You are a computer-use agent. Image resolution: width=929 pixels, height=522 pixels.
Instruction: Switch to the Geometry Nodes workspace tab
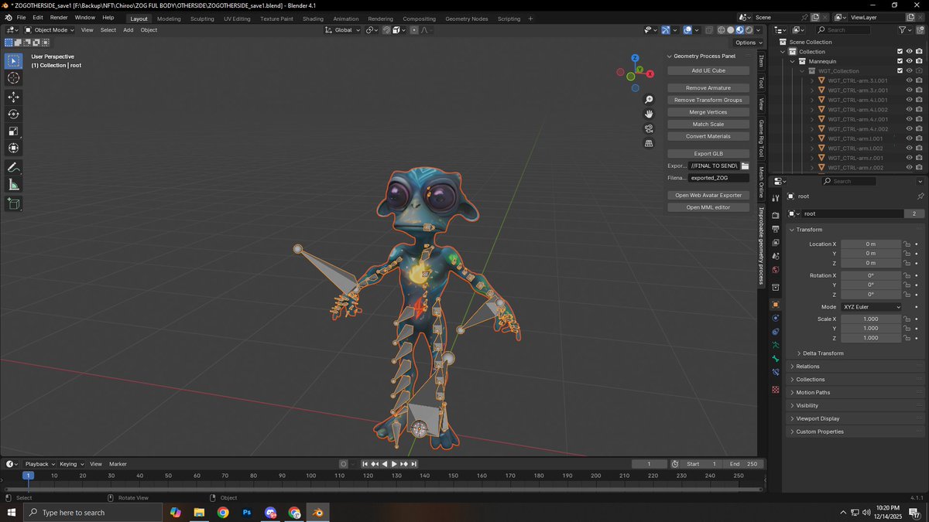pos(467,19)
